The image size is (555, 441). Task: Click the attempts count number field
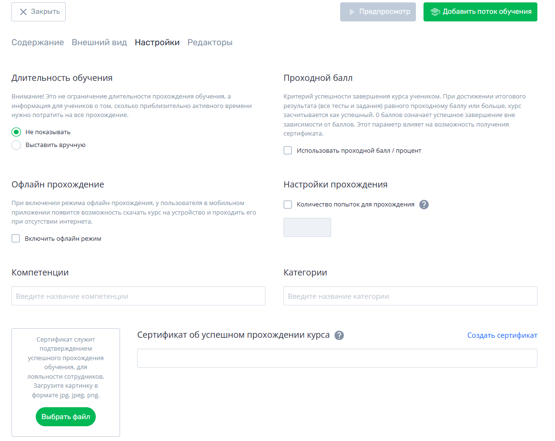point(307,227)
